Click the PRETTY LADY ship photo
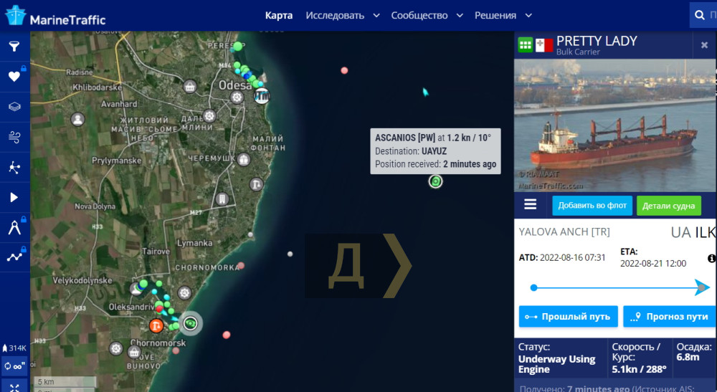717x392 pixels. pyautogui.click(x=614, y=125)
